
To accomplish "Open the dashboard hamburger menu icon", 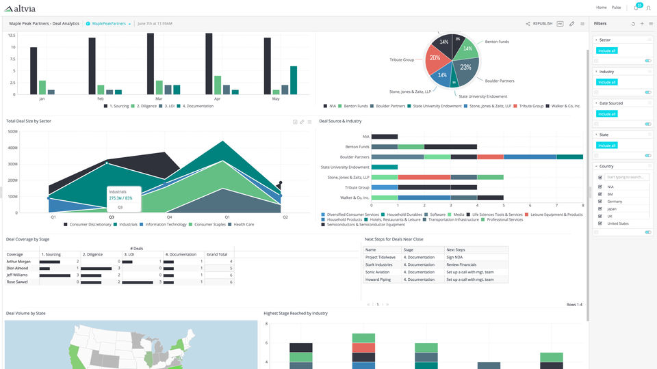I will (582, 24).
